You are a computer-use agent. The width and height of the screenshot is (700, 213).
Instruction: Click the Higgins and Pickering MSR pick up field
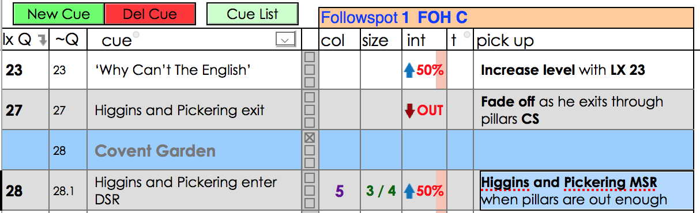tap(586, 191)
